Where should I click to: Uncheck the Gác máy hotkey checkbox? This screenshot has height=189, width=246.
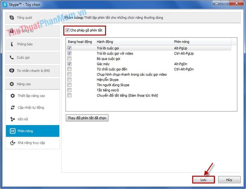[x=69, y=64]
